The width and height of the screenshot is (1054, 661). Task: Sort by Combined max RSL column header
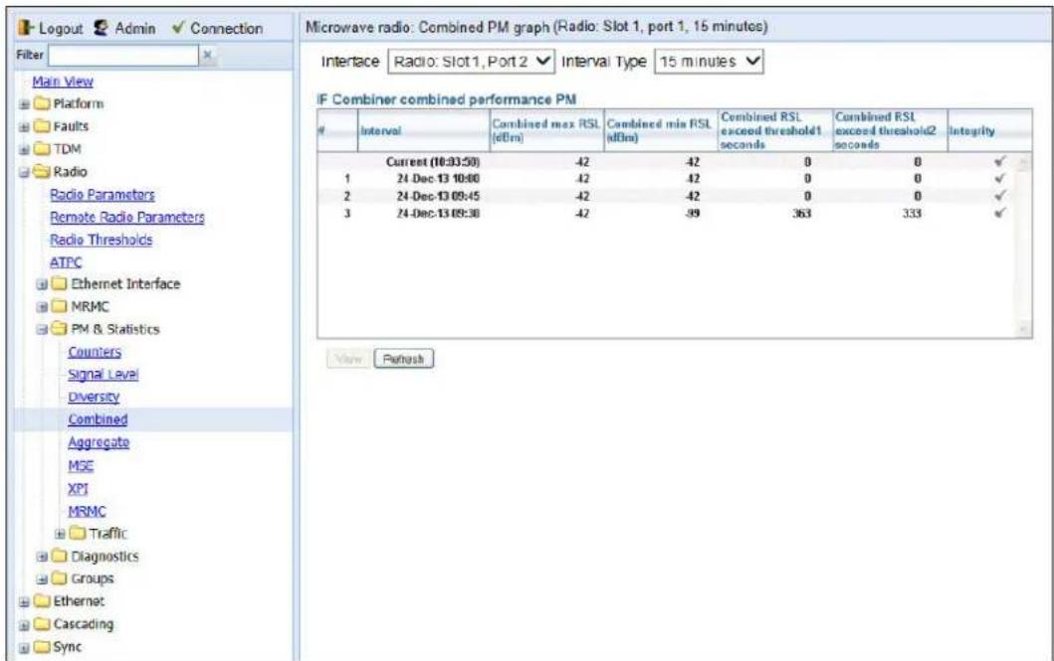(x=546, y=131)
